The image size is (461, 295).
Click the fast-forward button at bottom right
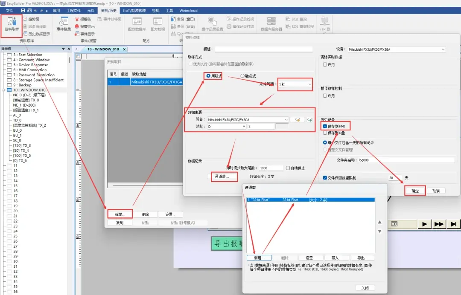[x=439, y=224]
